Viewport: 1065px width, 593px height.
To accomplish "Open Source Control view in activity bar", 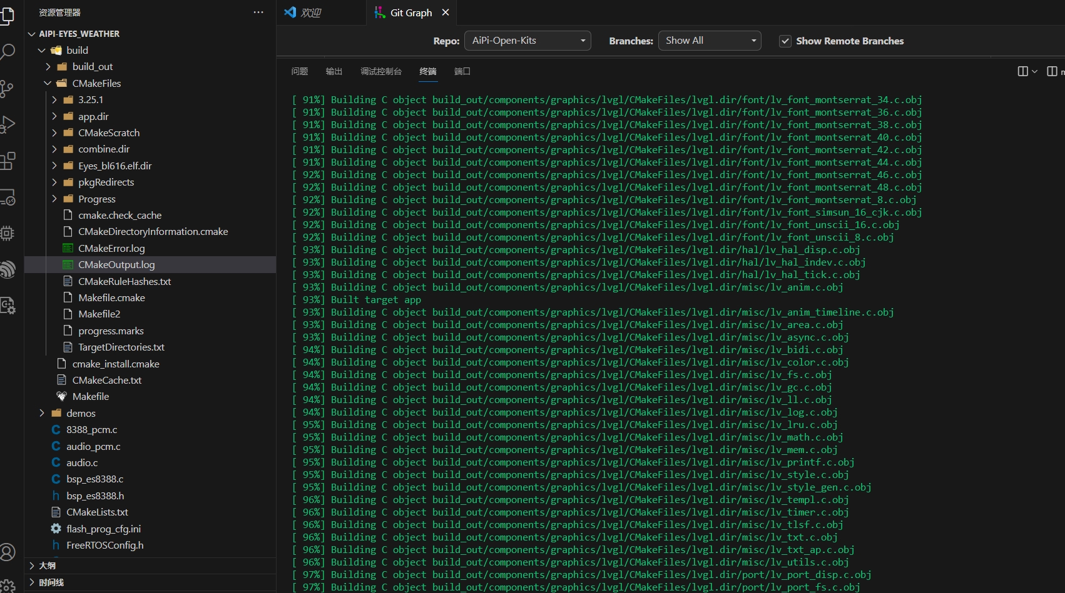I will pos(7,88).
